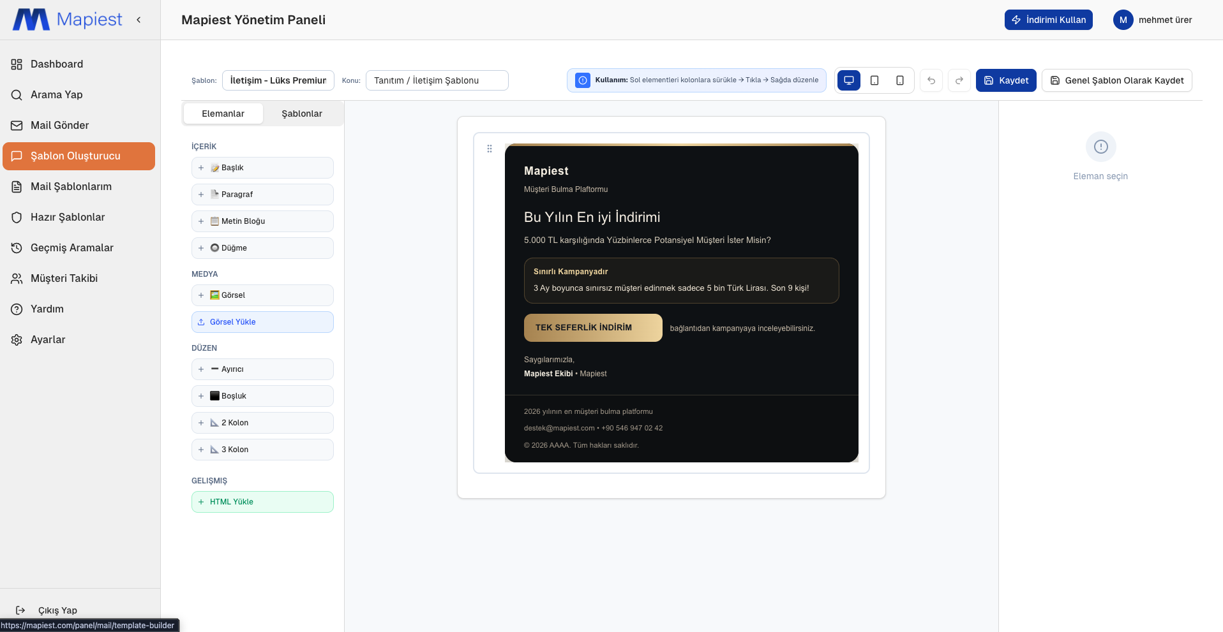Open Dashboard from the sidebar

click(79, 64)
